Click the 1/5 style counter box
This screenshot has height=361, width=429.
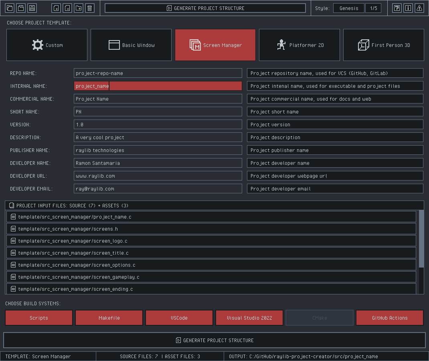point(373,8)
